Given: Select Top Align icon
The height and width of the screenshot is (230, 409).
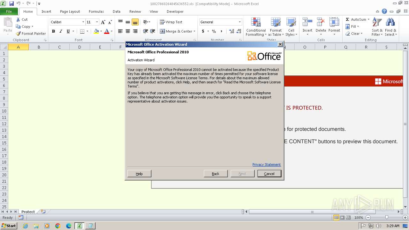Looking at the screenshot, I should [120, 22].
